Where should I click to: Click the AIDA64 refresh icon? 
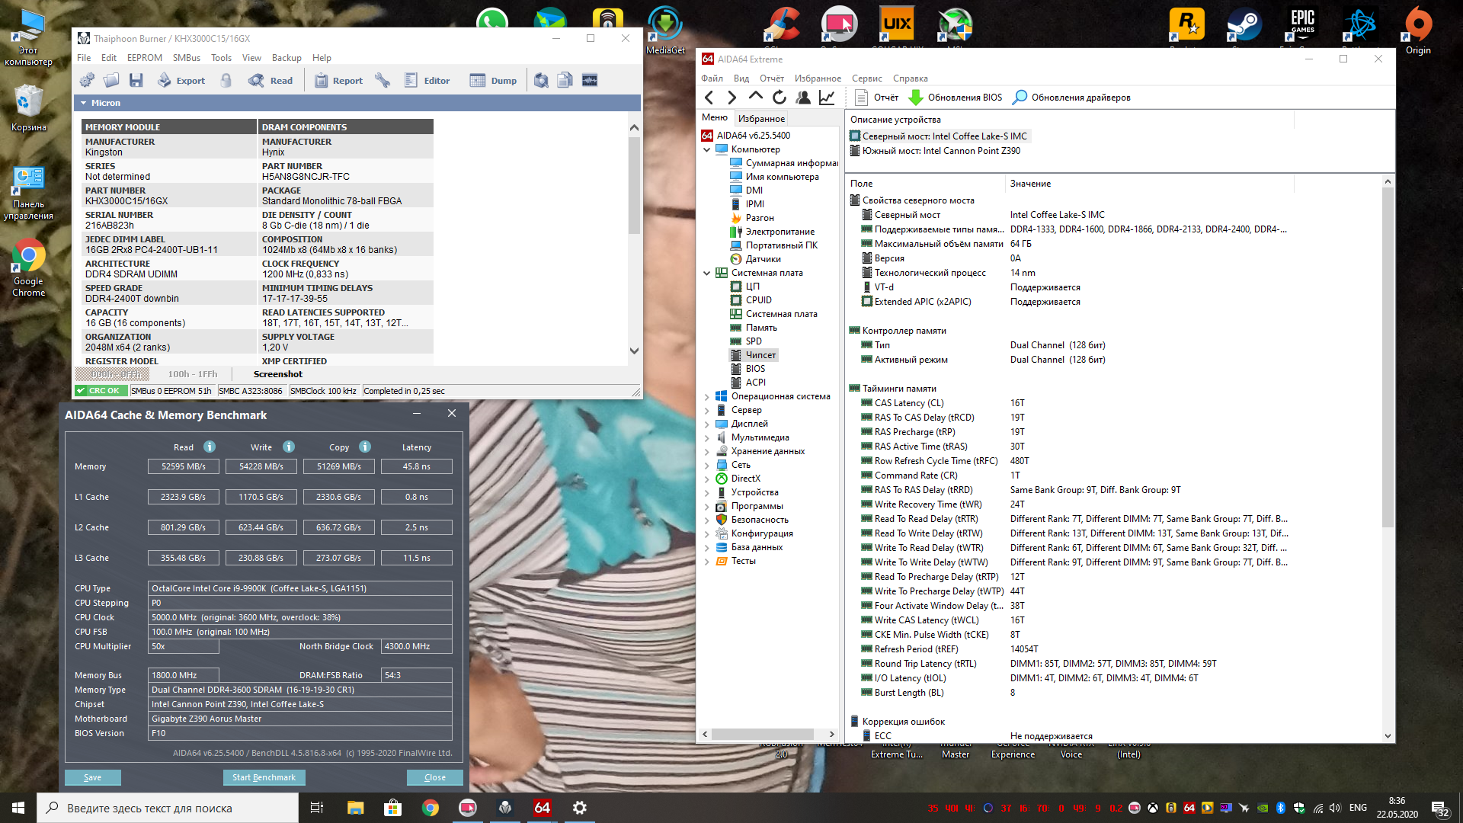click(779, 98)
